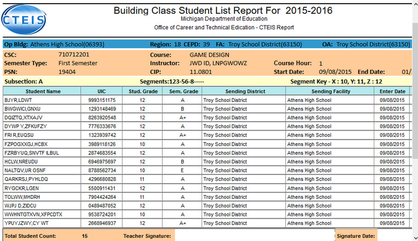Click the Sending Facility column header

click(329, 91)
